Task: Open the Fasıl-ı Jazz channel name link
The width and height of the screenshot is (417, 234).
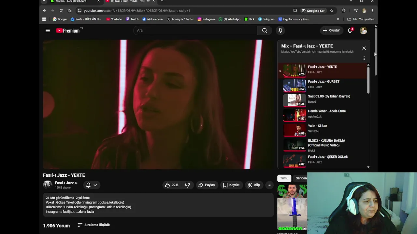Action: pos(64,183)
